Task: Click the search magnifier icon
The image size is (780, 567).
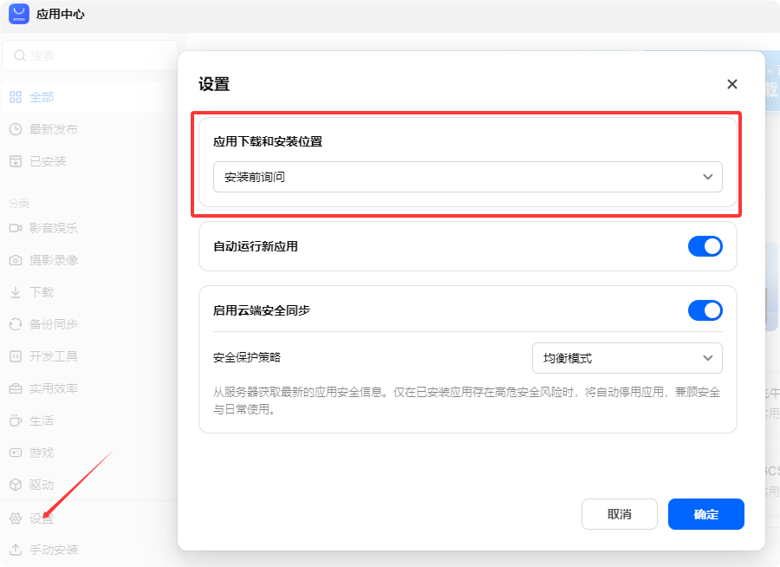Action: click(19, 55)
